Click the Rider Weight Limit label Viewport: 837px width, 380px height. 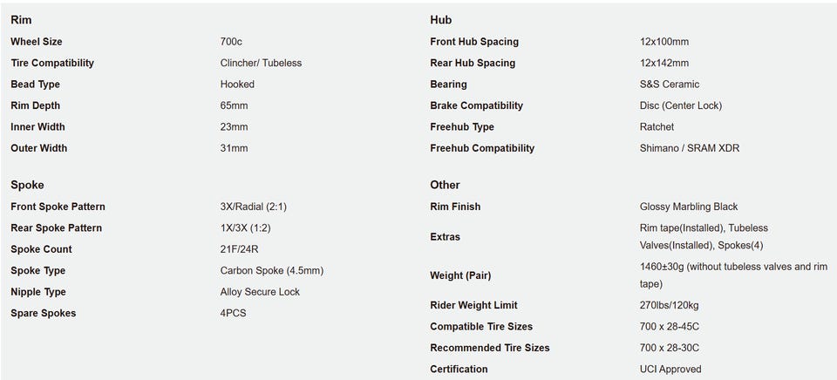(474, 305)
